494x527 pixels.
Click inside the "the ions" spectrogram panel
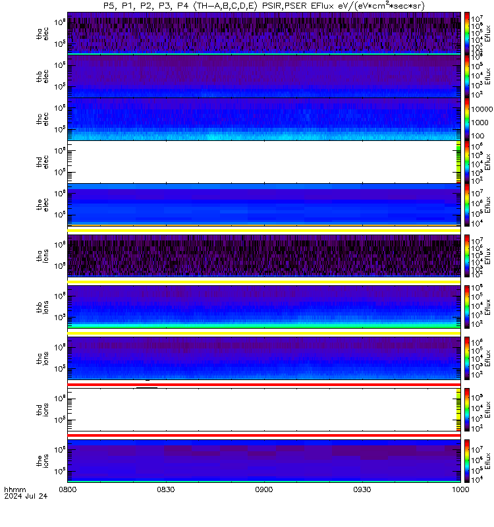264,460
